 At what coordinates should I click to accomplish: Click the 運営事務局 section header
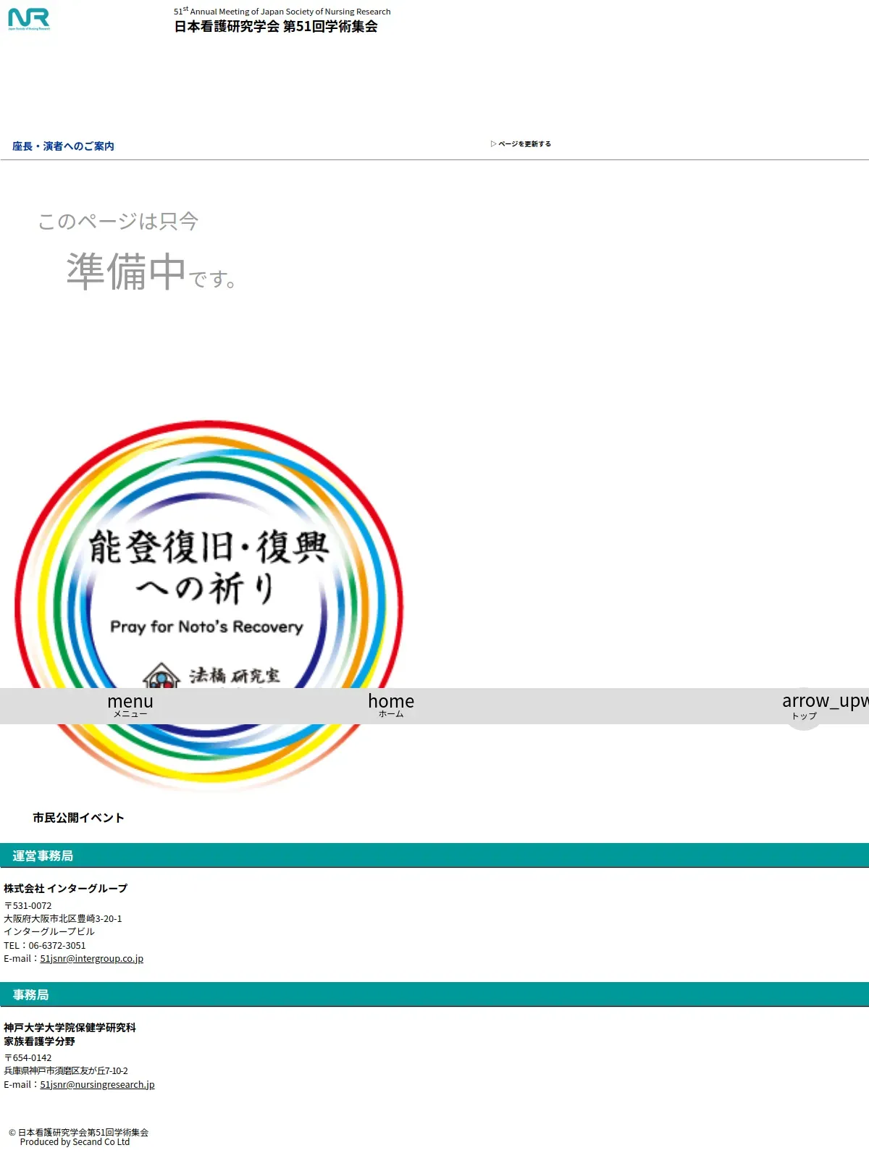434,855
